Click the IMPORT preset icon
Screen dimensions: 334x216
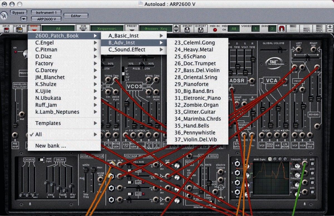click(188, 30)
